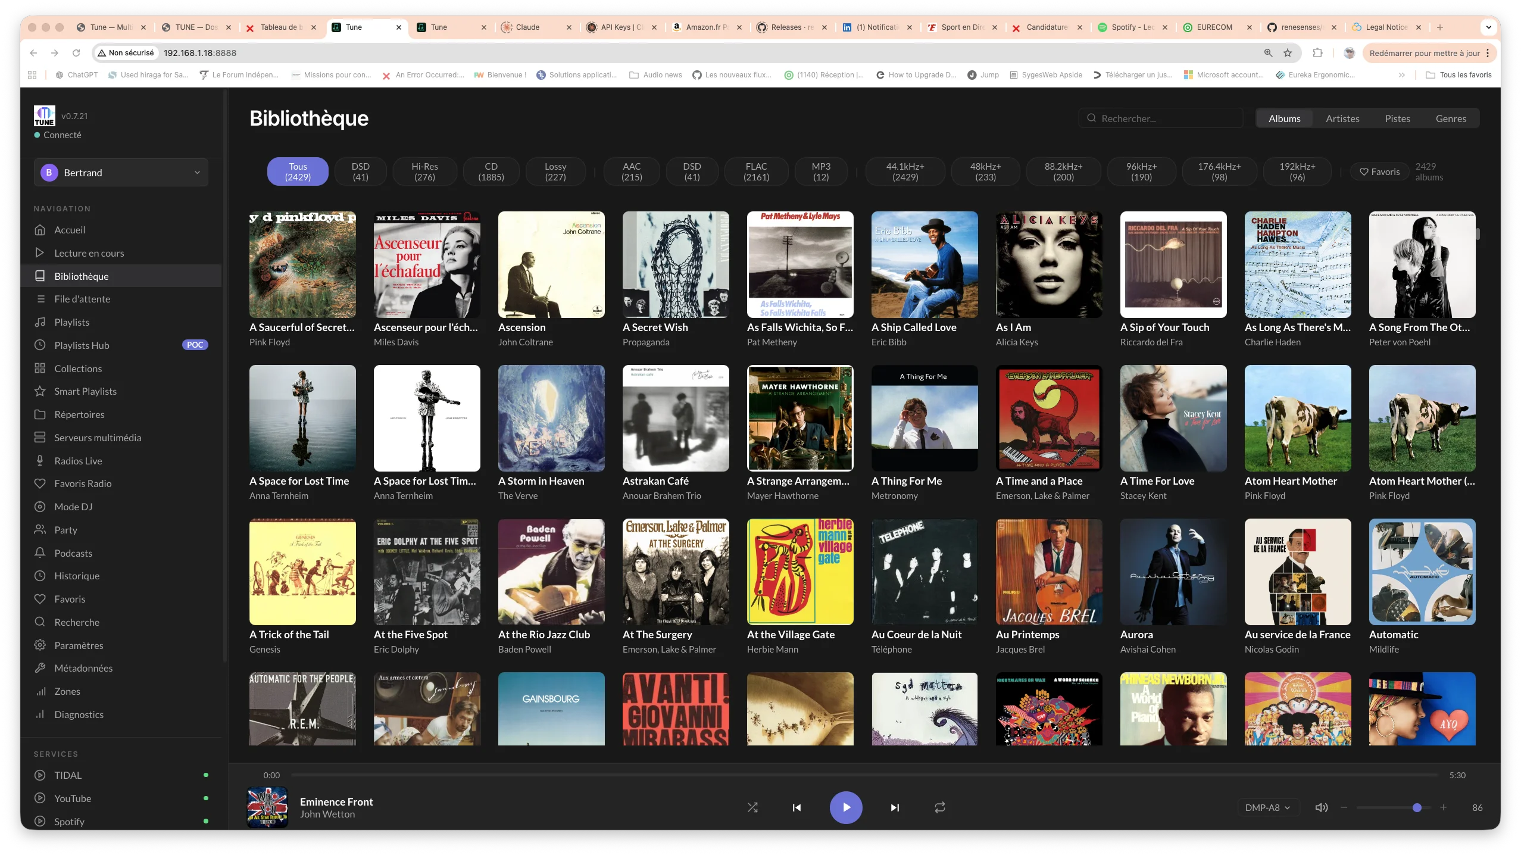Open Playlists music note item
The width and height of the screenshot is (1521, 855).
tap(121, 322)
